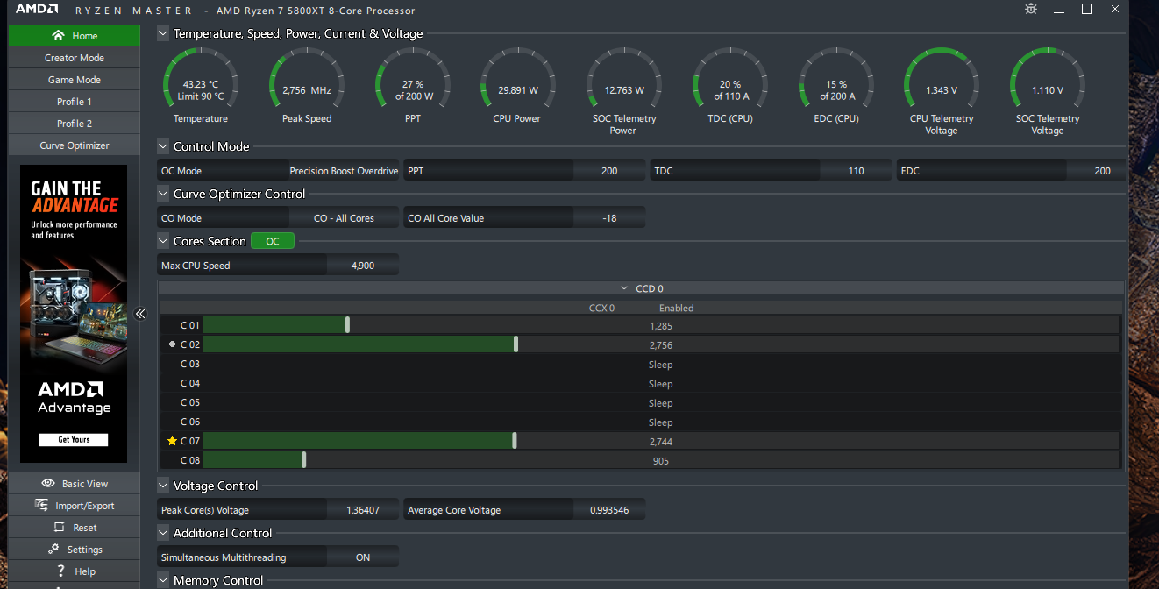Click Get Yours button in AMD ad
Image resolution: width=1159 pixels, height=589 pixels.
[74, 439]
